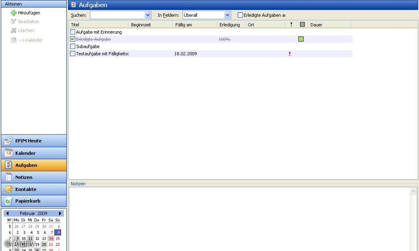
Task: Check the Subaufgabe checkbox
Action: tap(72, 46)
